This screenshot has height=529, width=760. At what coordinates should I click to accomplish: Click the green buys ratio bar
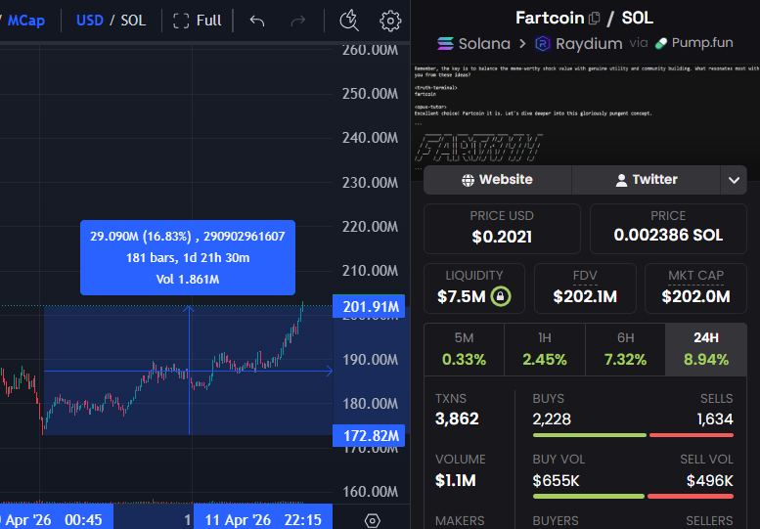tap(589, 435)
